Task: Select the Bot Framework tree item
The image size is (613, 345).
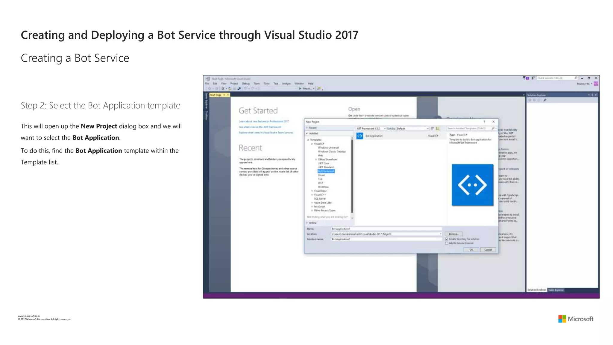Action: (326, 171)
